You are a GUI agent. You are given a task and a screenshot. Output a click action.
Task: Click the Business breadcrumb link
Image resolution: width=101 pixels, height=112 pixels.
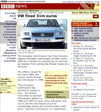pos(34,11)
